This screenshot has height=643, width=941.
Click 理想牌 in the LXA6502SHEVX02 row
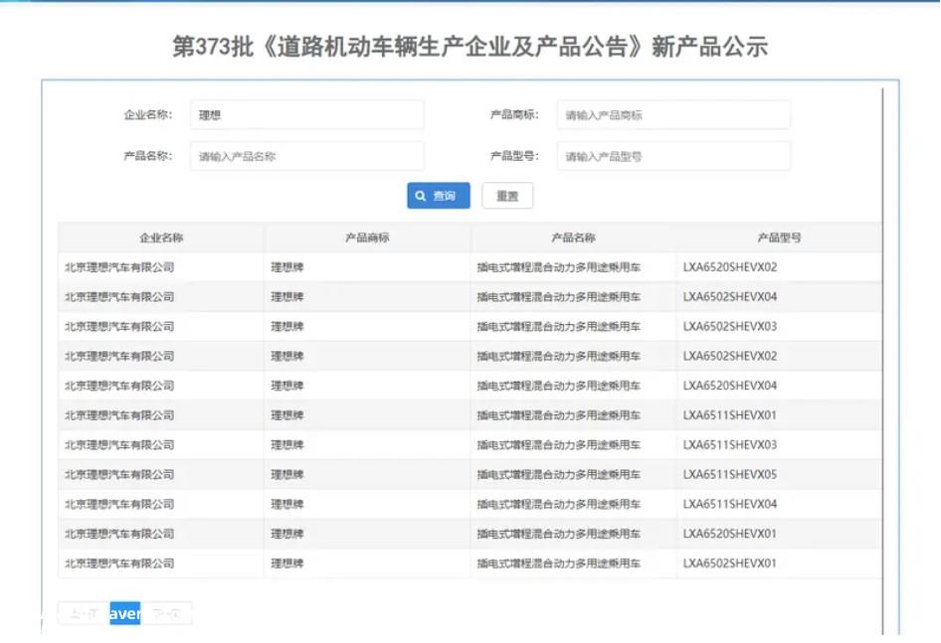click(286, 356)
